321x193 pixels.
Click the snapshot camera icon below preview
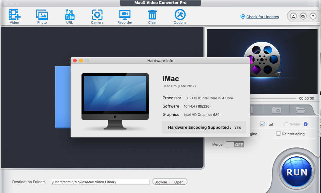(276, 110)
